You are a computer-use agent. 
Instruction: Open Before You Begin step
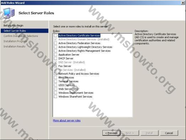pos(14,26)
